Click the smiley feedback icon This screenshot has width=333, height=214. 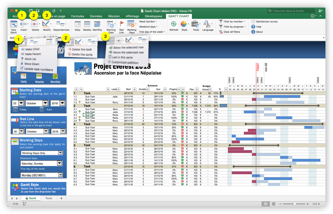pos(312,16)
